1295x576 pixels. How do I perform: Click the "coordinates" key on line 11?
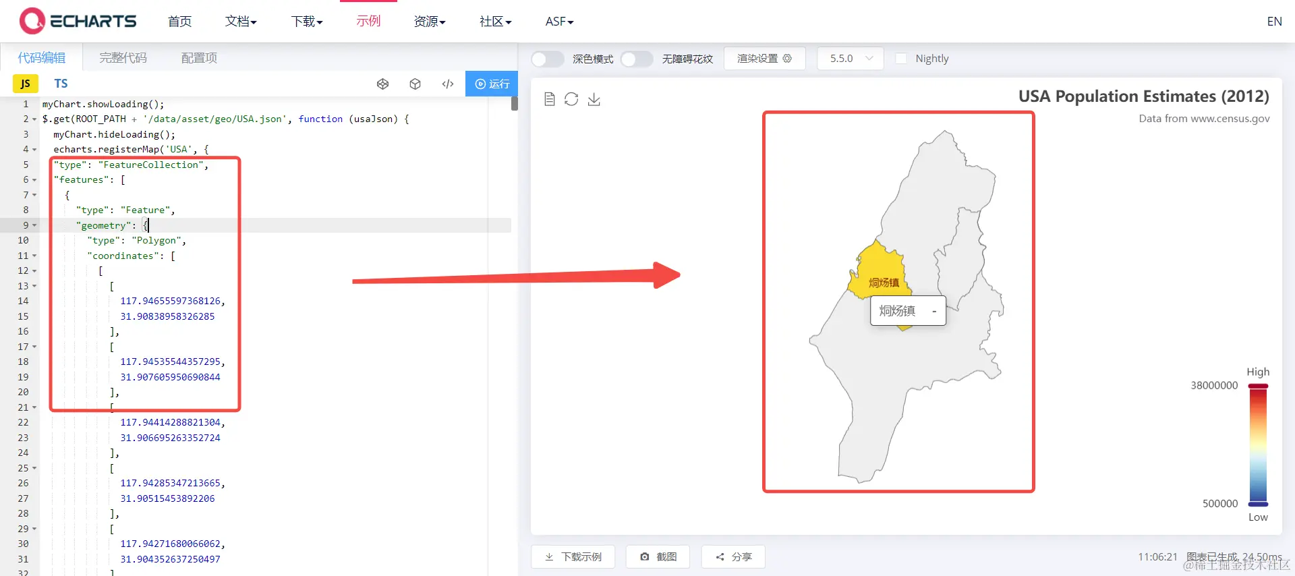(x=123, y=256)
